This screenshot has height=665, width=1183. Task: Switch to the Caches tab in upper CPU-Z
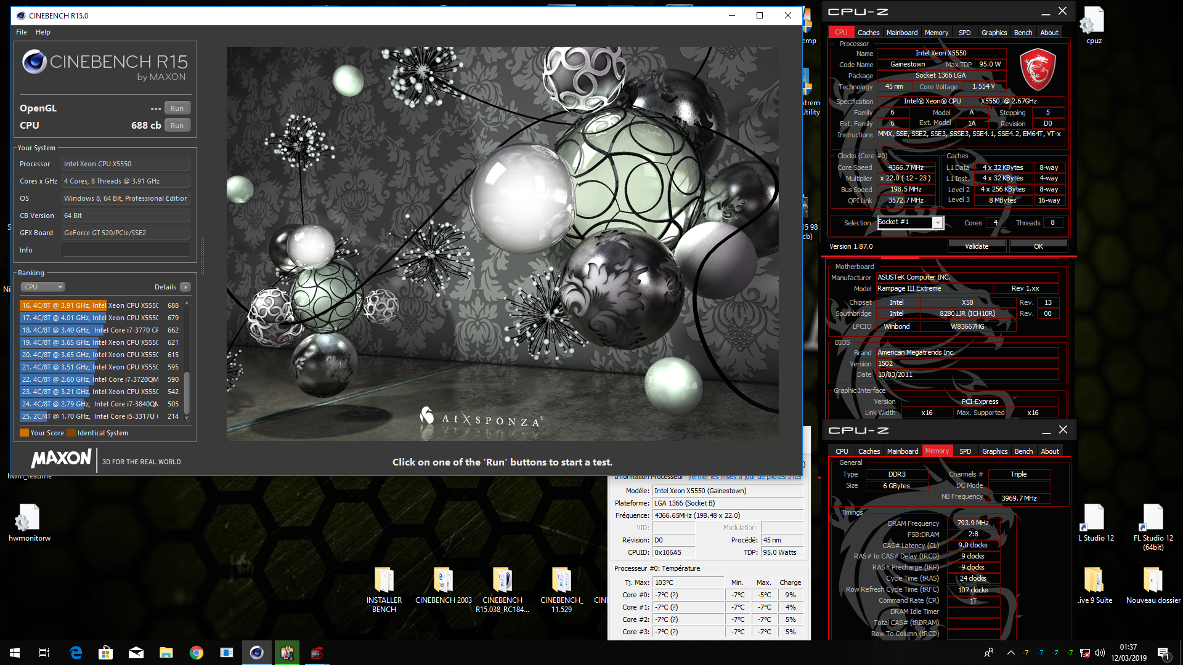[869, 33]
